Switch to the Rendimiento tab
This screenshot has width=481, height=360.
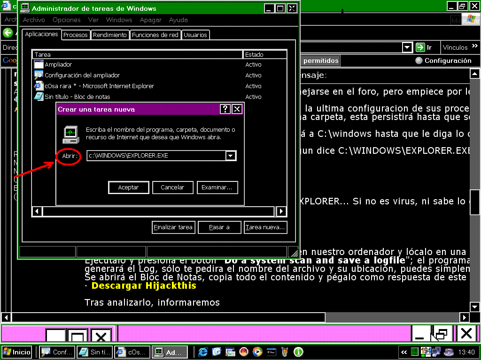click(110, 35)
